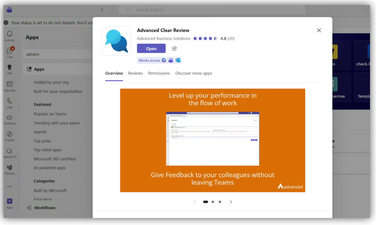Open the Built by Microsoft category
The height and width of the screenshot is (225, 376).
click(50, 191)
